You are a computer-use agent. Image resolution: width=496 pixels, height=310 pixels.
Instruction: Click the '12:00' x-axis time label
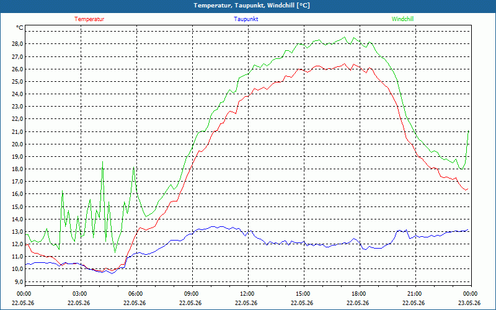[247, 294]
